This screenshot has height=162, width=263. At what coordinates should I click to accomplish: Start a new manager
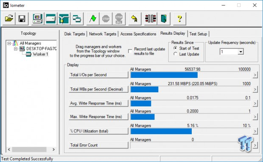[38, 19]
